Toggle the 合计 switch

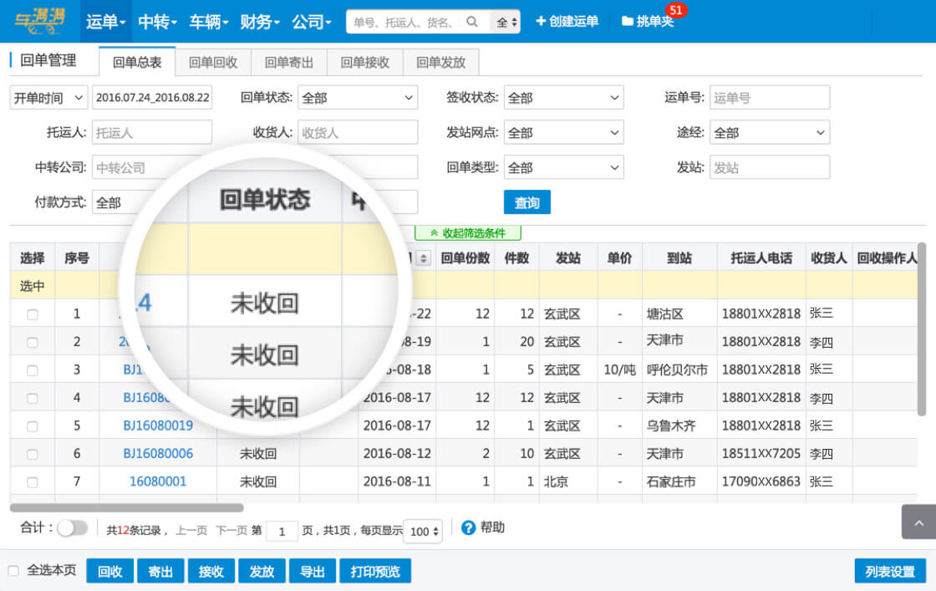(x=72, y=527)
